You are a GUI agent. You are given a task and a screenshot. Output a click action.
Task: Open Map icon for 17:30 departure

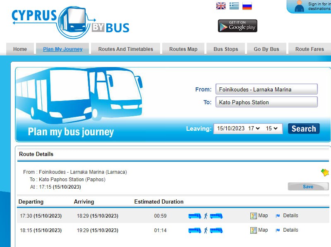coord(254,216)
